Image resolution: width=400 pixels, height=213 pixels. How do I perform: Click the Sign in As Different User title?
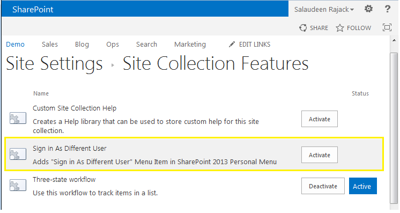tap(69, 149)
